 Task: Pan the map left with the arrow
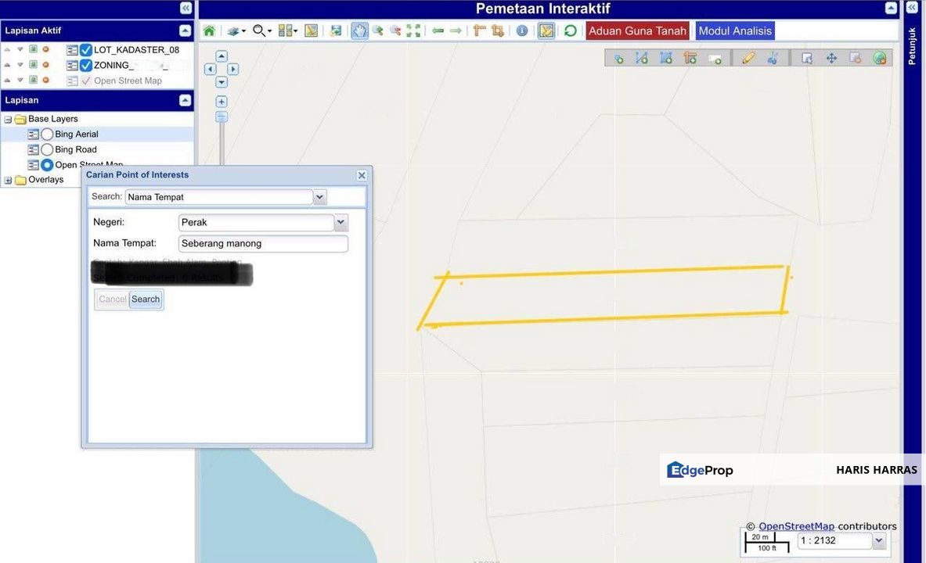tap(211, 69)
